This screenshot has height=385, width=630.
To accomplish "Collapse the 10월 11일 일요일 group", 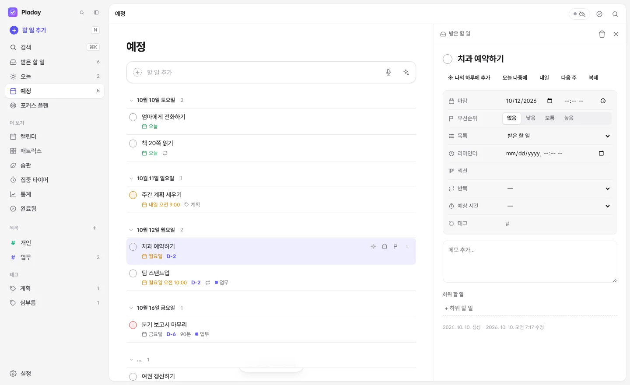I will point(131,178).
